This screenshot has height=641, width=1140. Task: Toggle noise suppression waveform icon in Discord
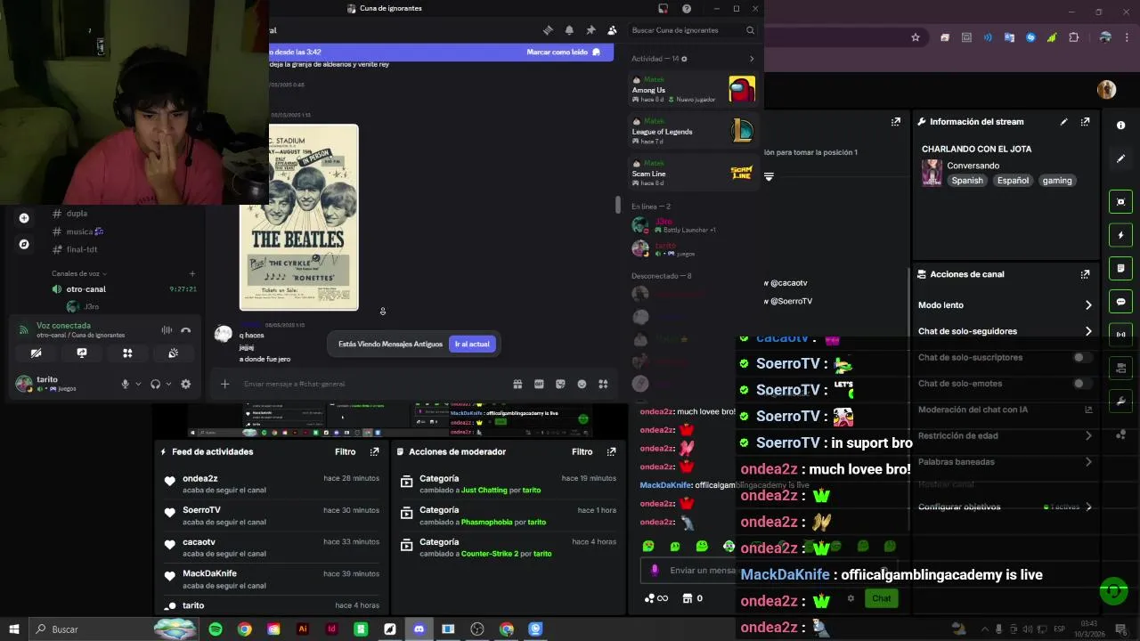[167, 330]
